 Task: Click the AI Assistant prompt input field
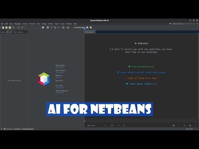[121, 121]
